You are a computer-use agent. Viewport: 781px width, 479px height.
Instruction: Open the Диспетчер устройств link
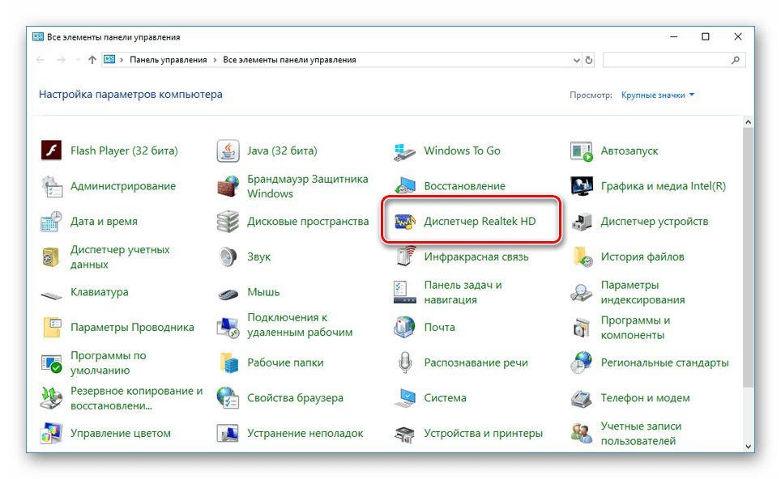pyautogui.click(x=654, y=222)
